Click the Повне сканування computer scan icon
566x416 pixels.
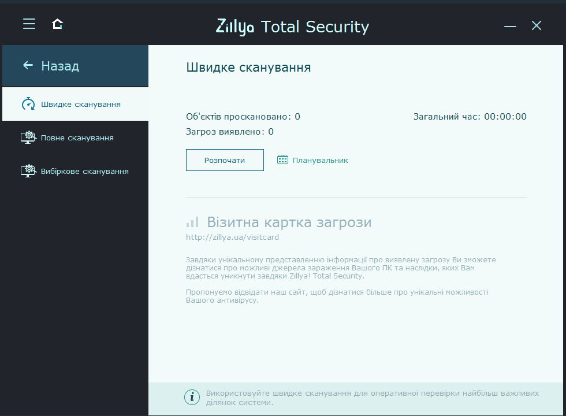(28, 138)
